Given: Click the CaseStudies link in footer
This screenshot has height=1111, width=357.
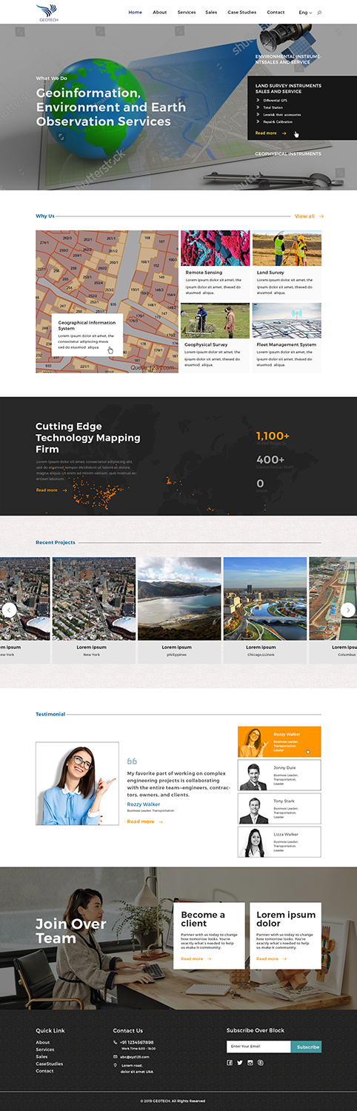Looking at the screenshot, I should point(50,1064).
